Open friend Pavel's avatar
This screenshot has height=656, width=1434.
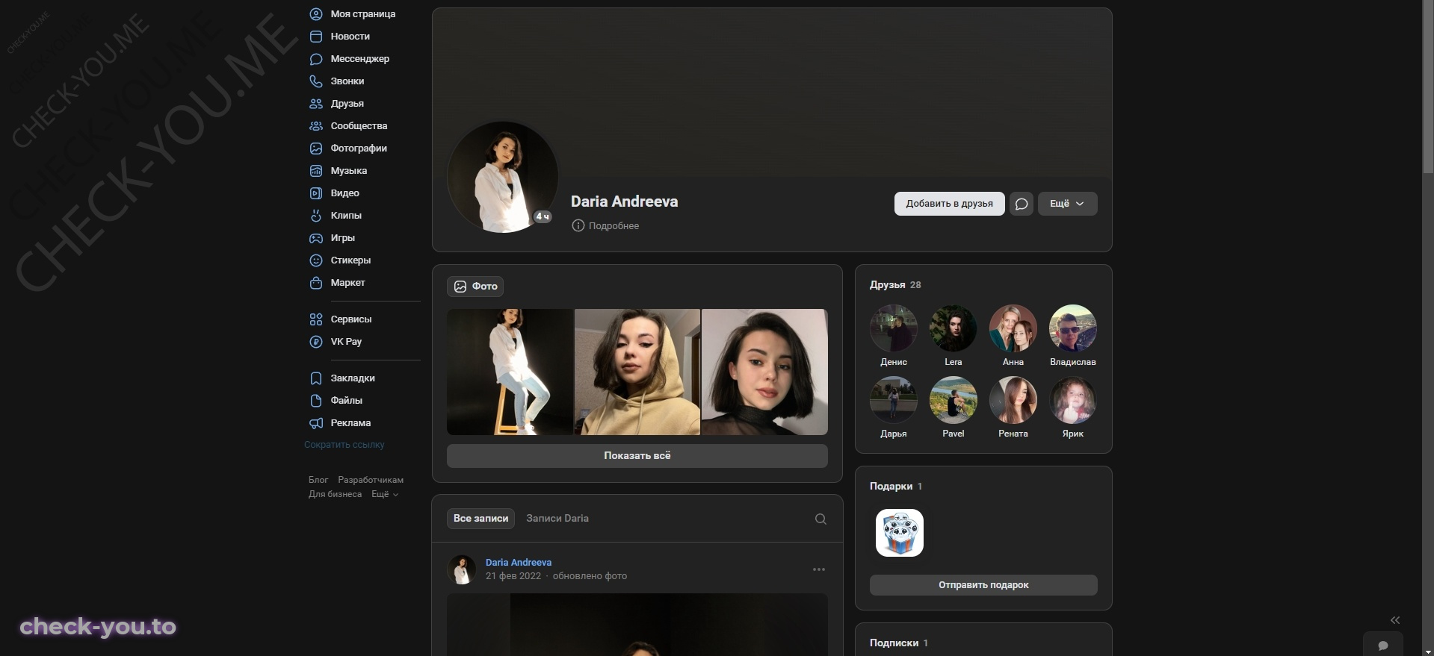954,400
